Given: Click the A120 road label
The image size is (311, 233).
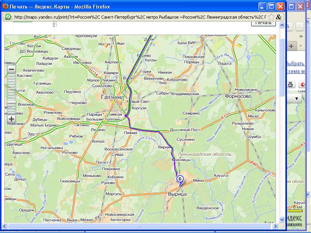Looking at the screenshot, I should pos(226,116).
